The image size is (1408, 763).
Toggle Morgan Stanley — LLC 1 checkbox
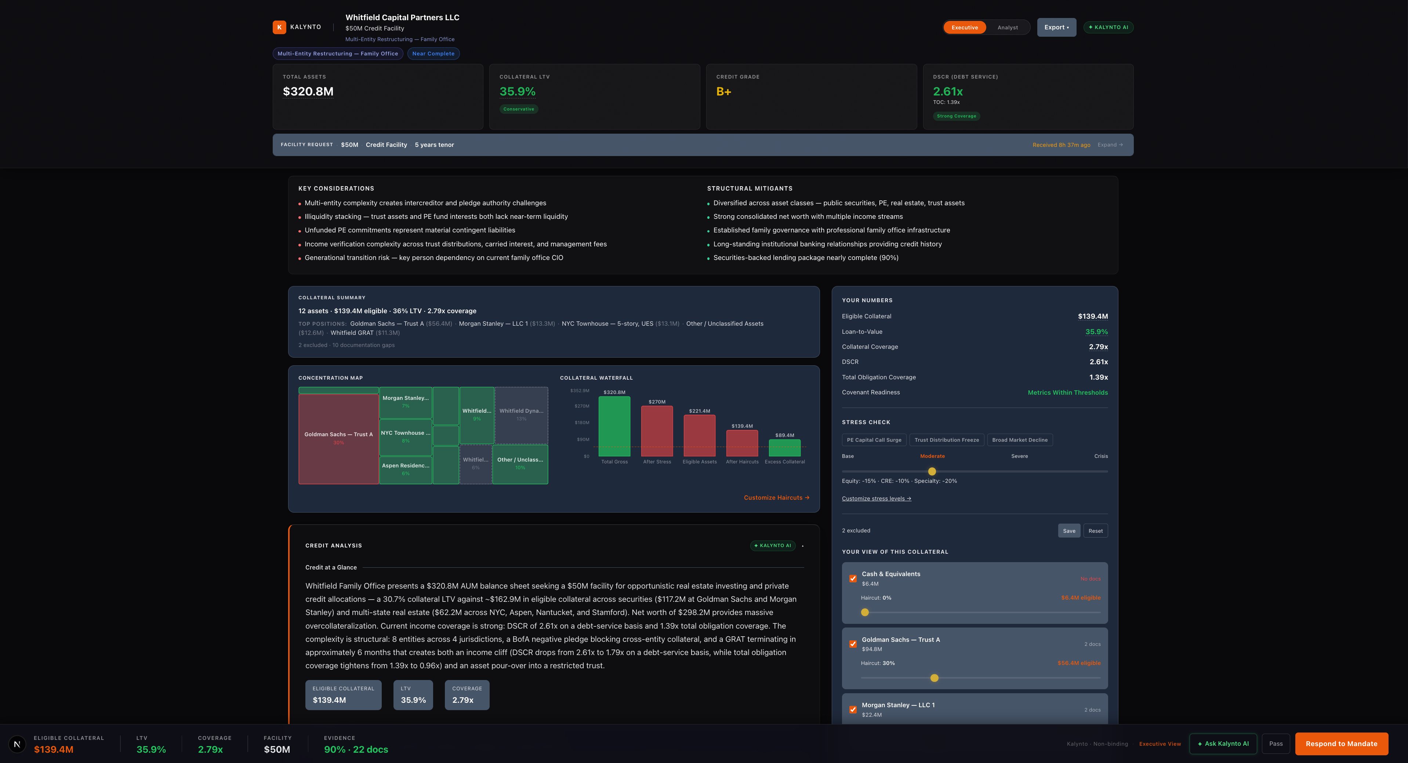coord(853,709)
